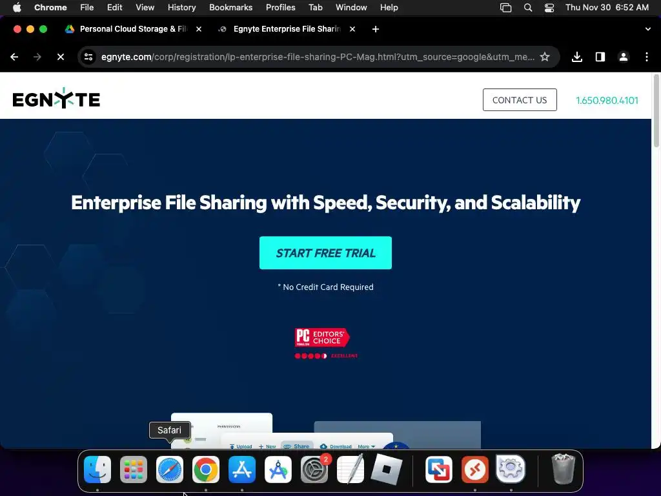Click the Enterprise File Sharing headline
Screen dimensions: 661x496
point(325,202)
